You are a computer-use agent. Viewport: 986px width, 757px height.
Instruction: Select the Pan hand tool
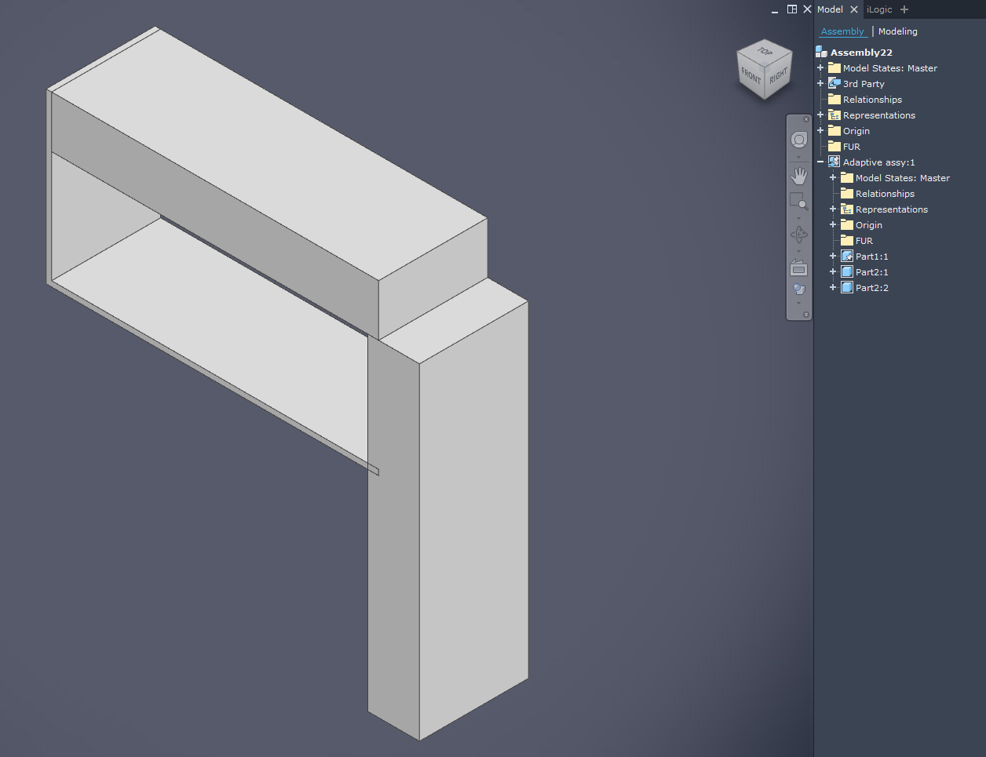pos(799,176)
